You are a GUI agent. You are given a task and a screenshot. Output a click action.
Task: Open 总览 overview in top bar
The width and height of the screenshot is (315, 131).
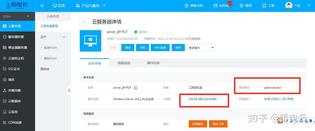coord(59,6)
